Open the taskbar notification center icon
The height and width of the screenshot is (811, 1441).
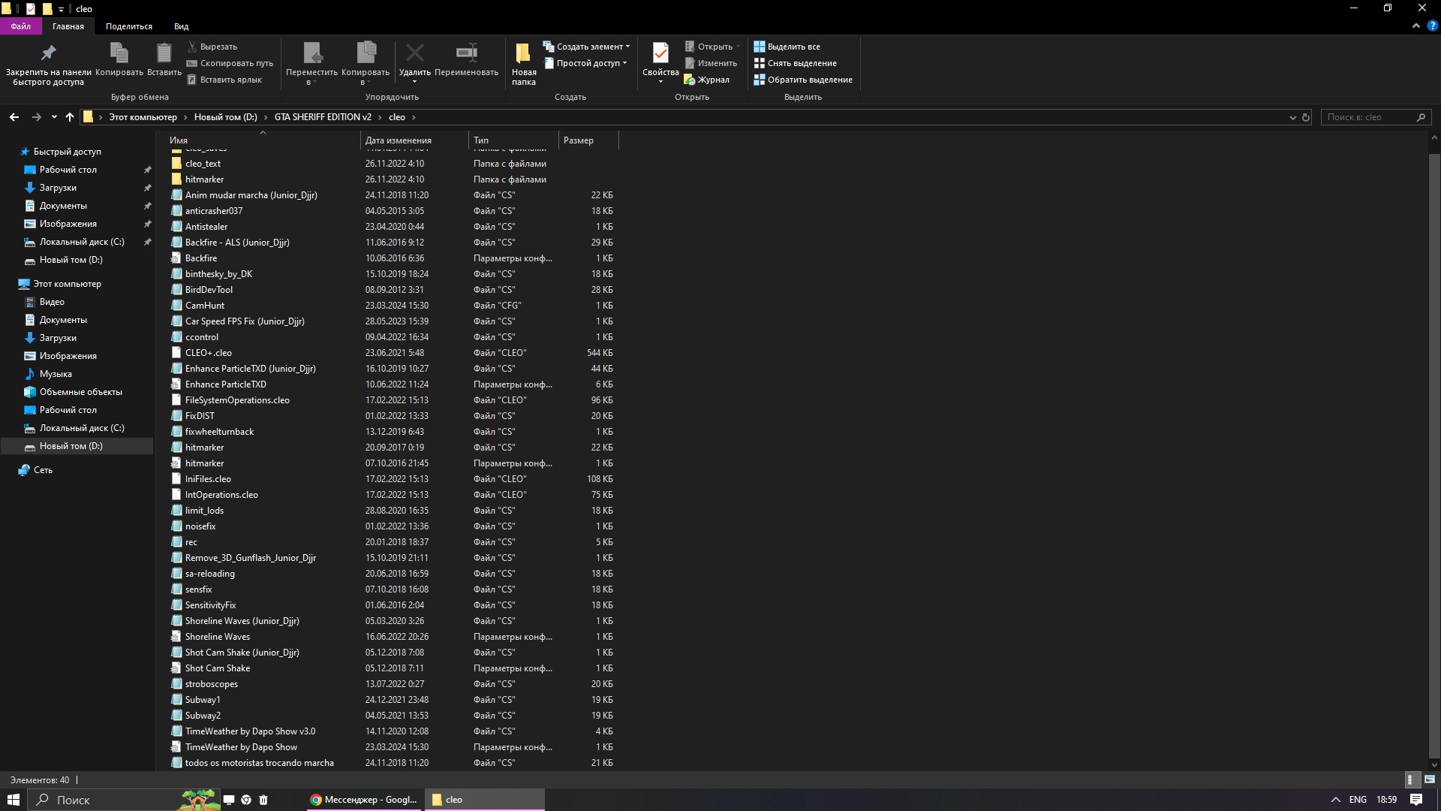point(1416,800)
